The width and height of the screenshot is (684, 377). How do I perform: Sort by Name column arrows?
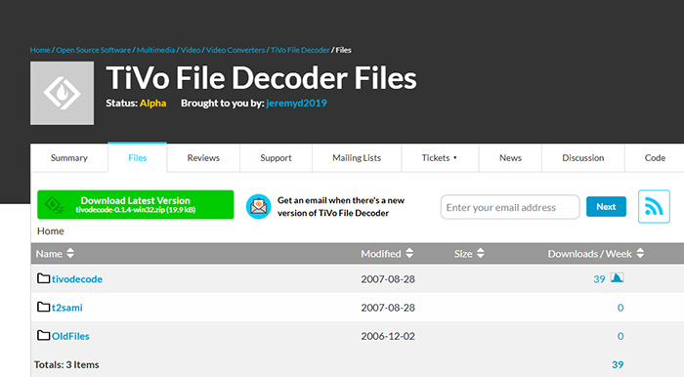click(x=70, y=253)
